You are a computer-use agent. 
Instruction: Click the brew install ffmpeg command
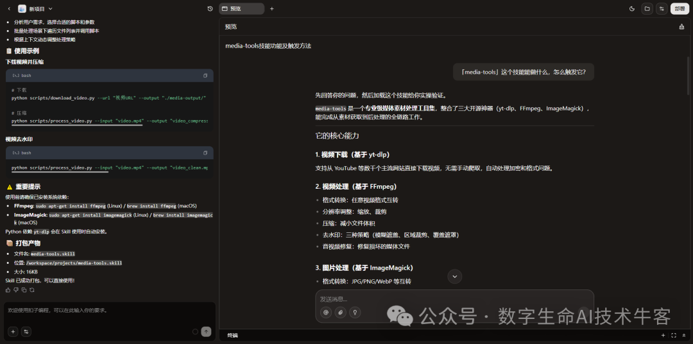151,206
